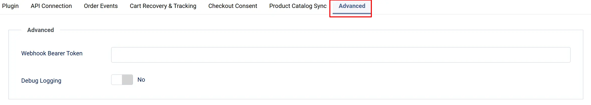
Task: Click the white half of Debug Logging switch
Action: click(x=117, y=80)
